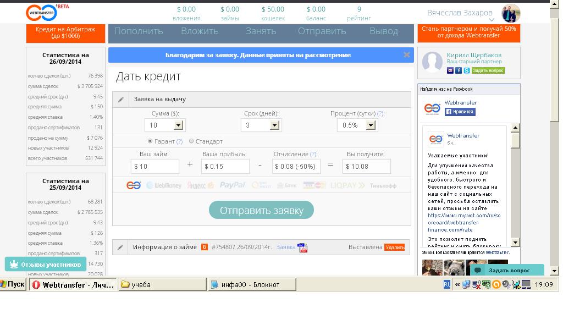Image resolution: width=563 pixels, height=330 pixels.
Task: Click the 'Ваш займ' $ 10 field
Action: [155, 167]
